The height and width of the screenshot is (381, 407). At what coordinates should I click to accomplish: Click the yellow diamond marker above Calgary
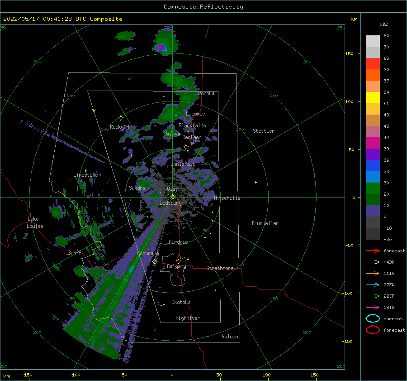click(179, 261)
